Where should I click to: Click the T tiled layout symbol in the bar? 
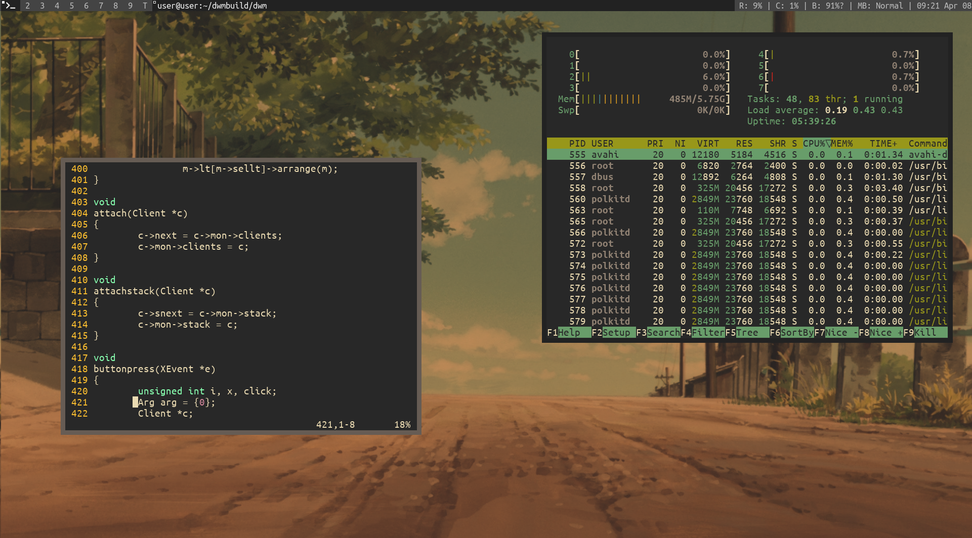145,6
